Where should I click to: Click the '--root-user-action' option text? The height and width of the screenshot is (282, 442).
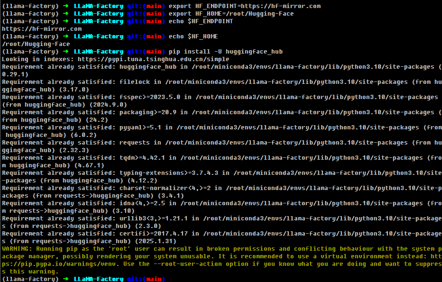point(187,264)
